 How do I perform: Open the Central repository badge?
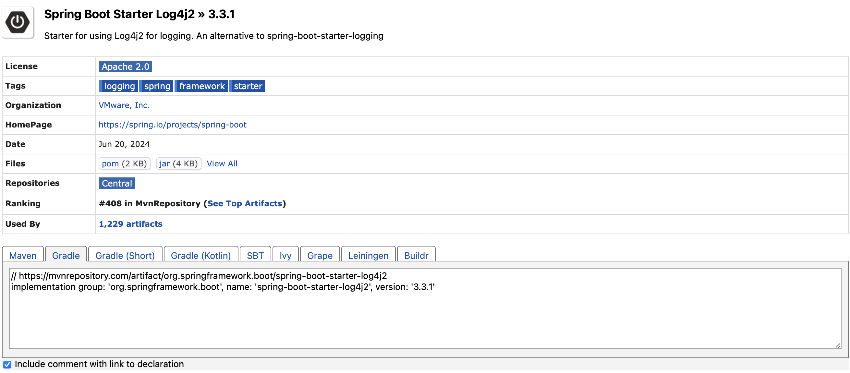point(117,183)
